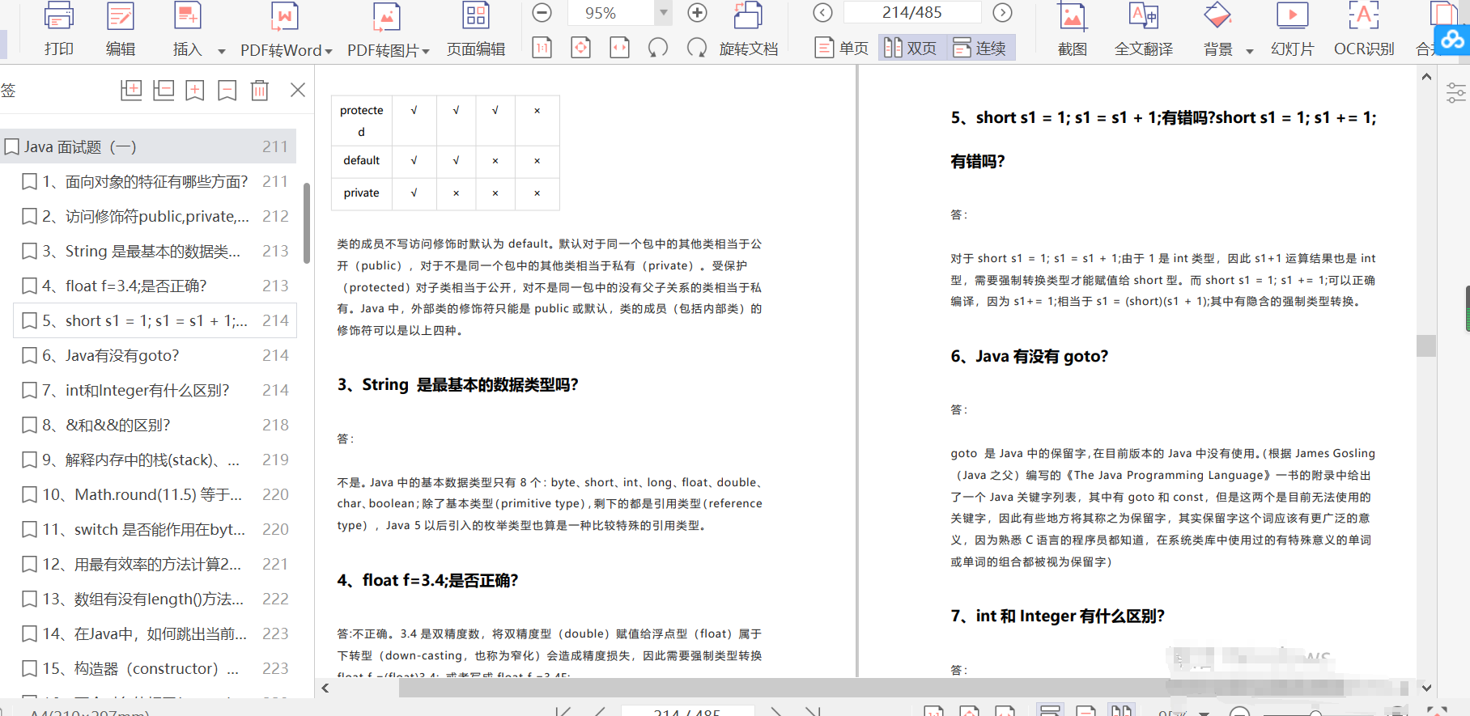The height and width of the screenshot is (716, 1470).
Task: Click the 插入 (Insert) icon
Action: tap(188, 17)
